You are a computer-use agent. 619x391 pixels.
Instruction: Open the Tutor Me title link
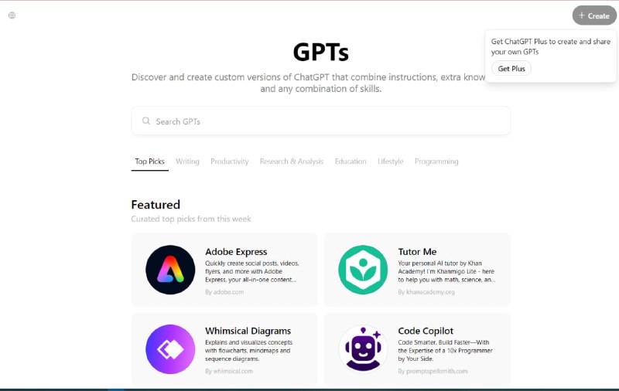click(x=417, y=252)
